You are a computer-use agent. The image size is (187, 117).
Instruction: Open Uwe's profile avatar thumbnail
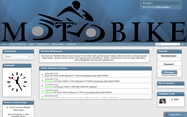point(162,101)
